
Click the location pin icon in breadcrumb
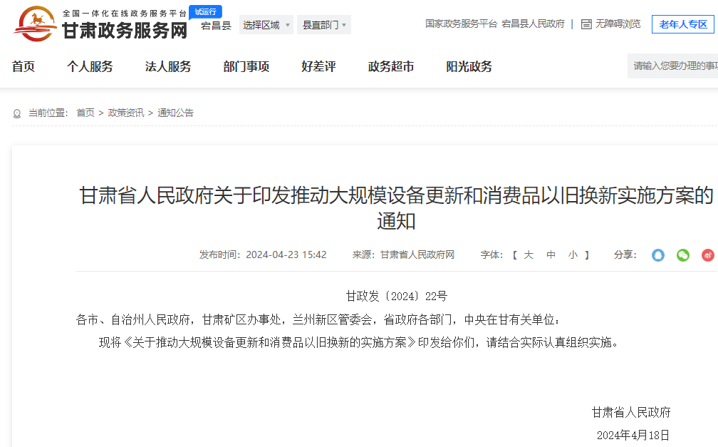(17, 113)
